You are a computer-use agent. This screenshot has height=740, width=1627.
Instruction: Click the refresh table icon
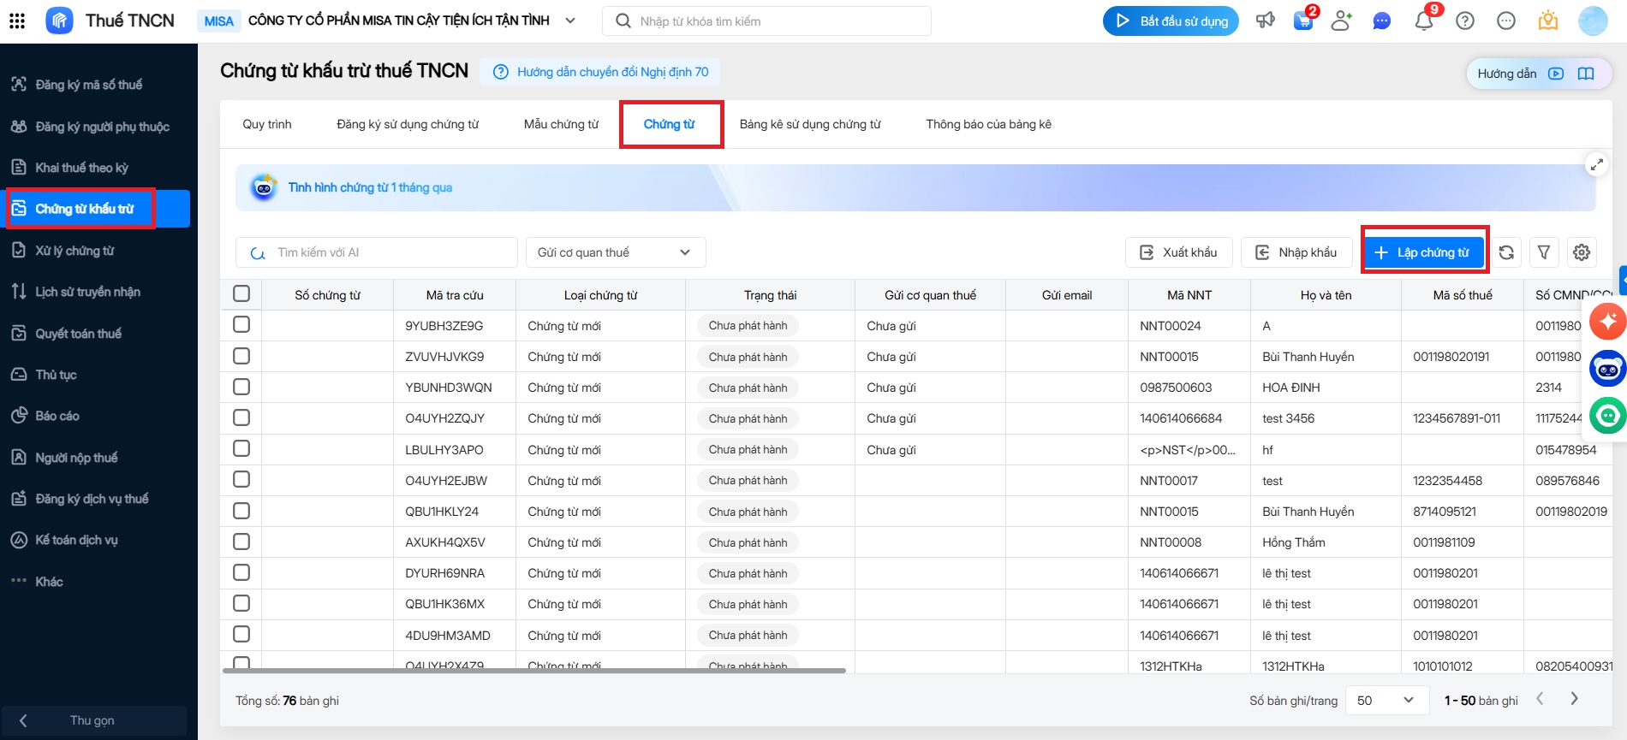click(x=1506, y=252)
